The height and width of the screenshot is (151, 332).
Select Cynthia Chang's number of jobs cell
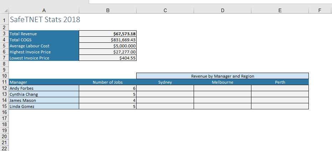(x=108, y=94)
